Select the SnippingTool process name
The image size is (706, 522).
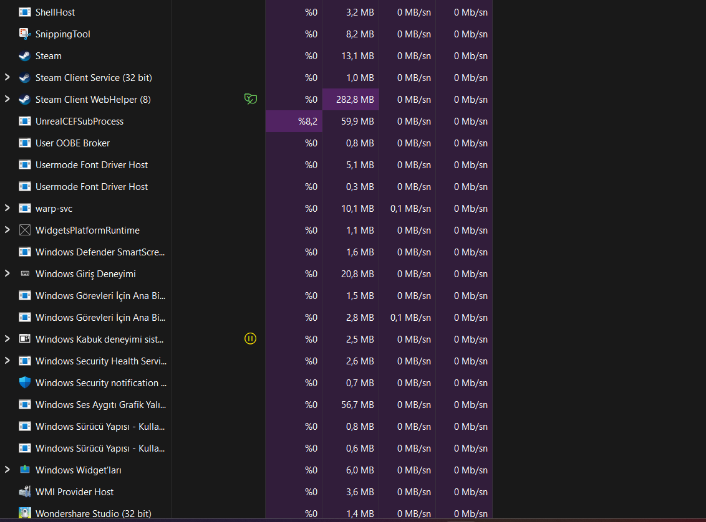coord(62,34)
